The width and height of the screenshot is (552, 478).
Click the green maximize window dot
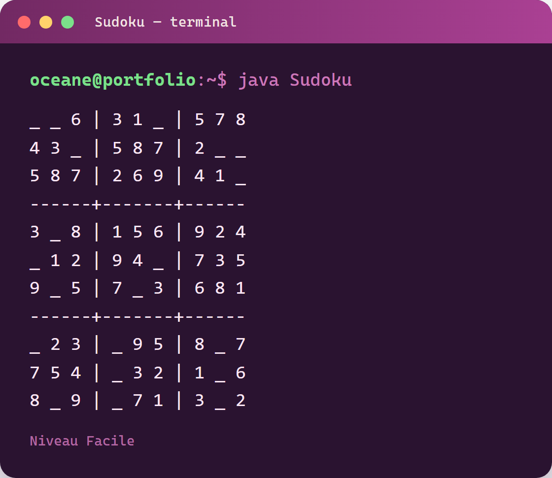[x=68, y=22]
